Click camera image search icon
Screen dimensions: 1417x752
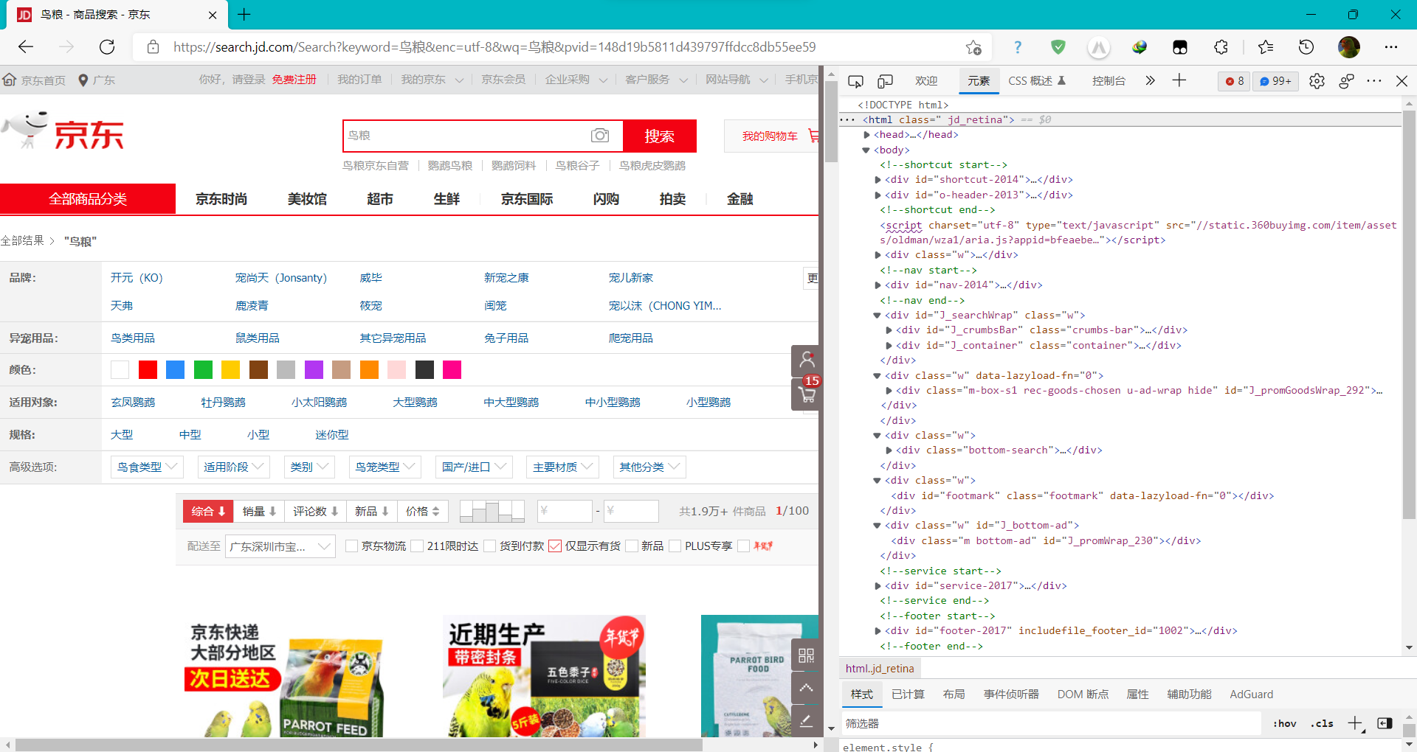pos(600,135)
